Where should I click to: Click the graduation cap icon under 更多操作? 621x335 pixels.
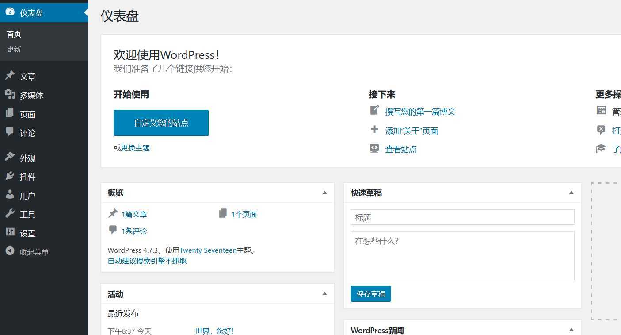click(x=601, y=148)
